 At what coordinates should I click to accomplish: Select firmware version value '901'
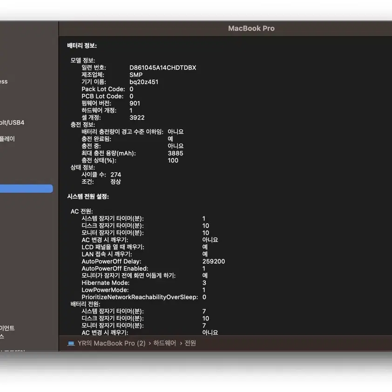(x=135, y=103)
